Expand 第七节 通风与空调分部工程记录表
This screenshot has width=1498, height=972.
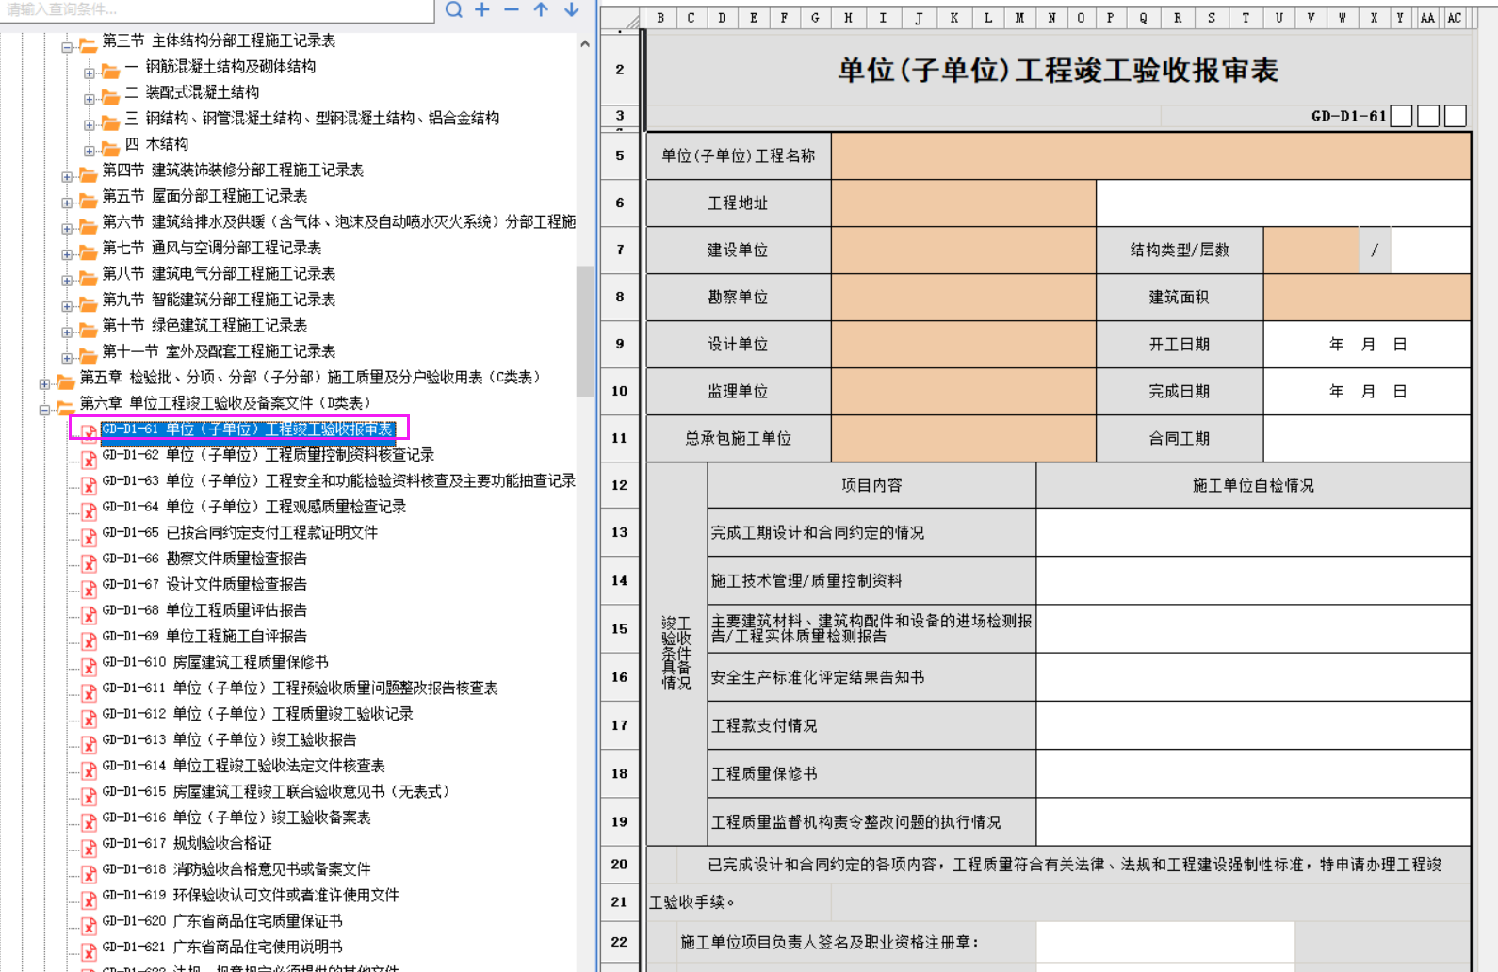tap(67, 254)
